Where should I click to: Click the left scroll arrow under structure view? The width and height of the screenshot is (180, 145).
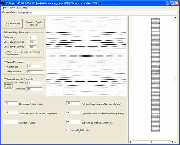pos(130,142)
